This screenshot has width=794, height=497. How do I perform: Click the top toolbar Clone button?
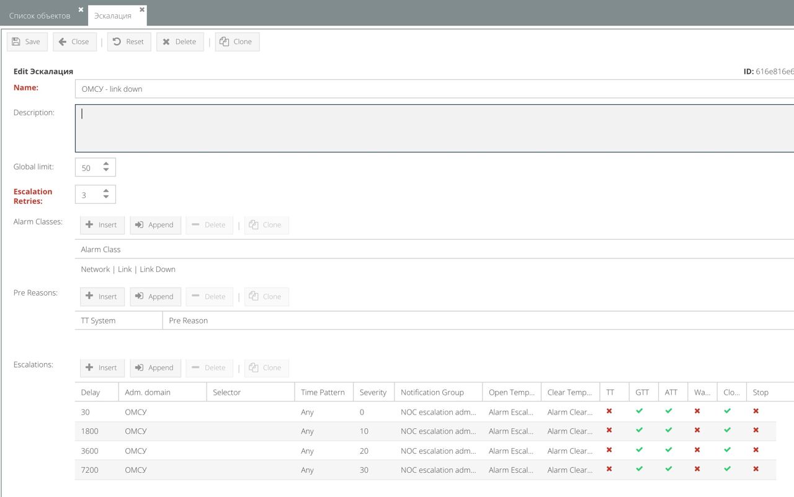coord(237,42)
